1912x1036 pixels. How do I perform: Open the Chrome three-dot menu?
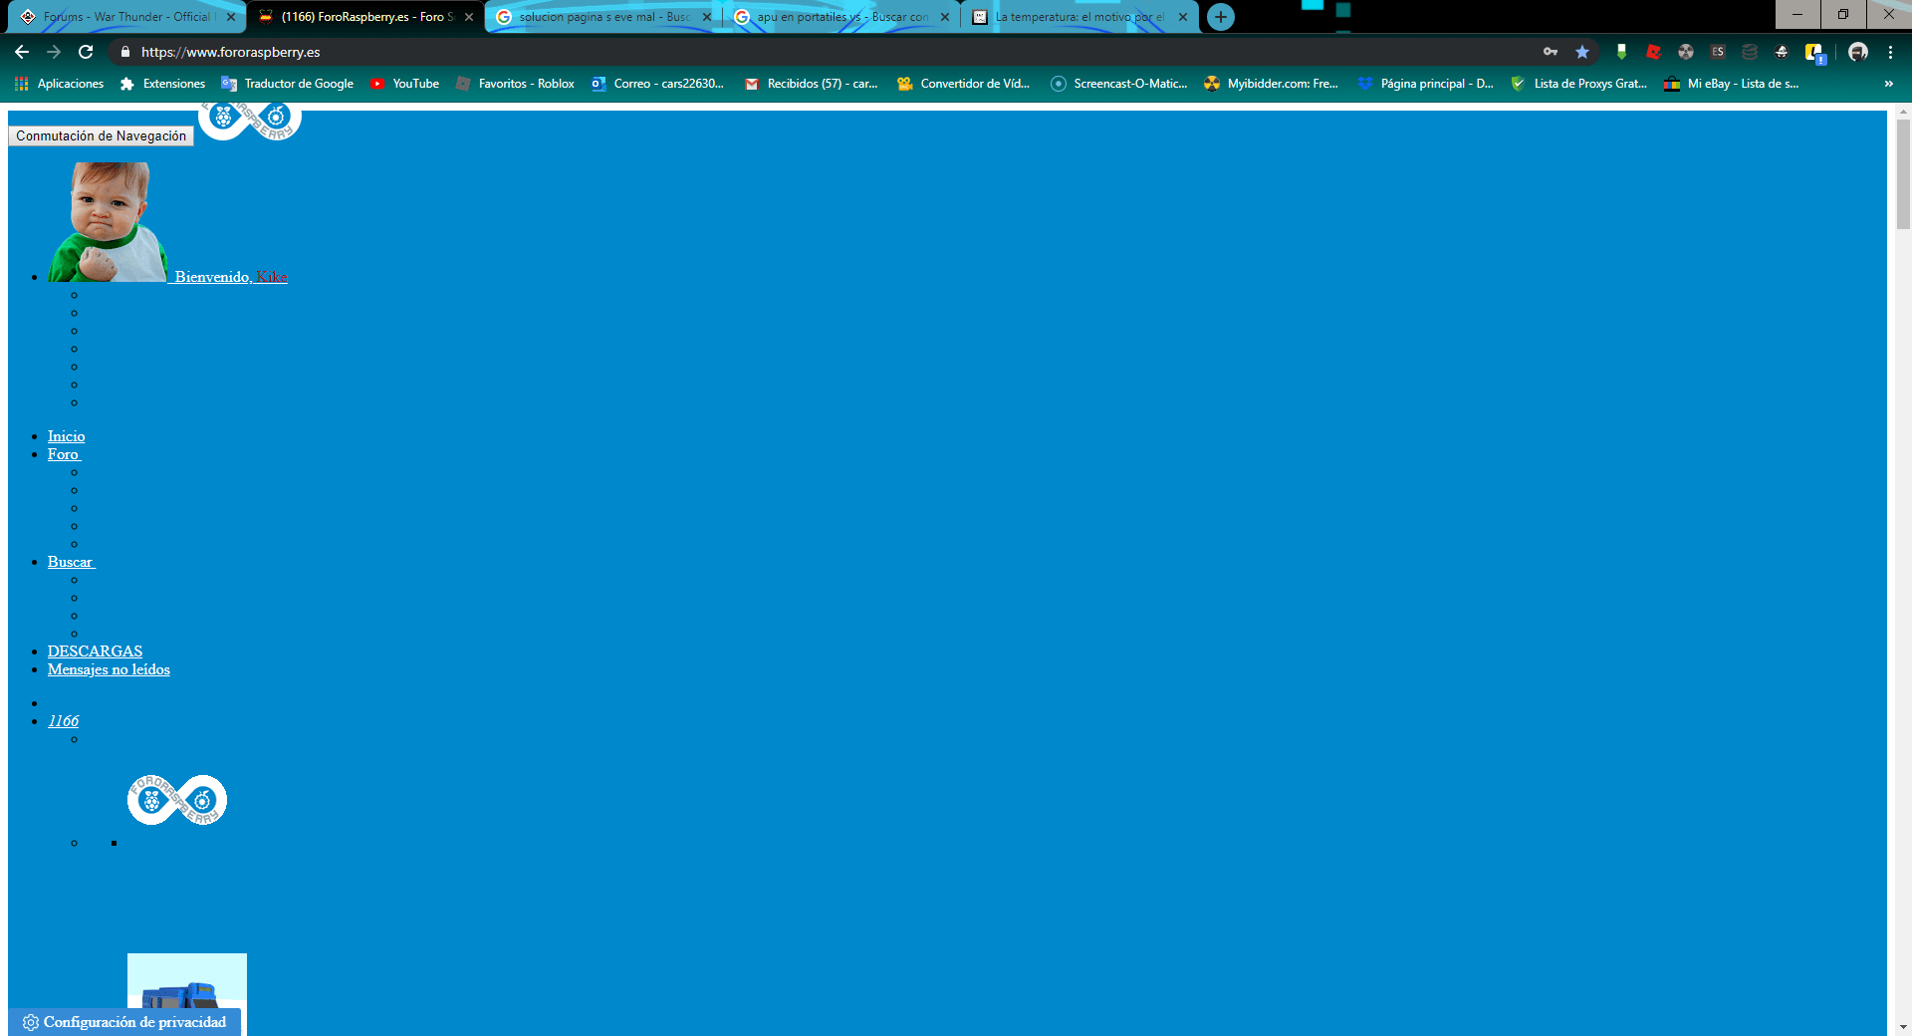click(x=1890, y=52)
